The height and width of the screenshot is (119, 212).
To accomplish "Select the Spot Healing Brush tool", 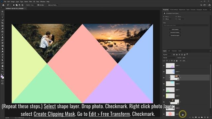I will (x=2, y=32).
